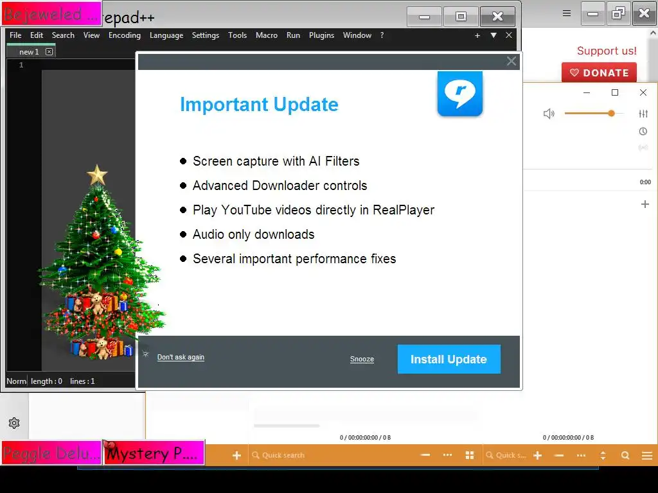Click the red DONATE button
Viewport: 658px width, 493px height.
tap(599, 73)
